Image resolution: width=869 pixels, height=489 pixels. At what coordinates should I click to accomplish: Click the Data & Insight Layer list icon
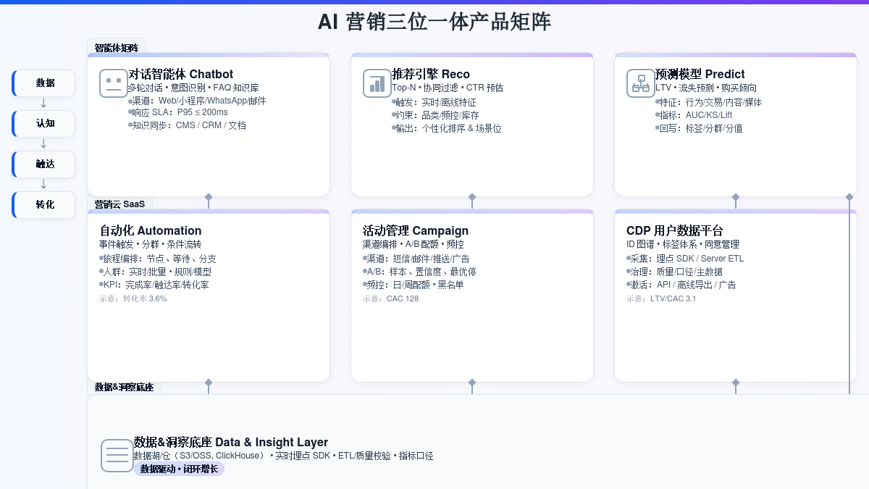point(117,456)
